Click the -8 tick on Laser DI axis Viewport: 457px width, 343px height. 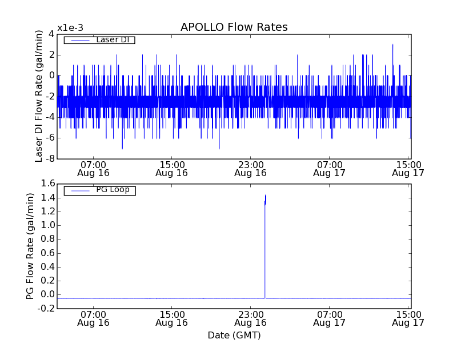51,158
